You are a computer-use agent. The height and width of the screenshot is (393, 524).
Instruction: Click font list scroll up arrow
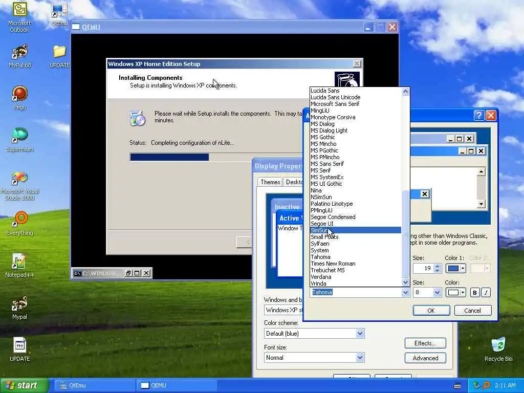tap(405, 92)
